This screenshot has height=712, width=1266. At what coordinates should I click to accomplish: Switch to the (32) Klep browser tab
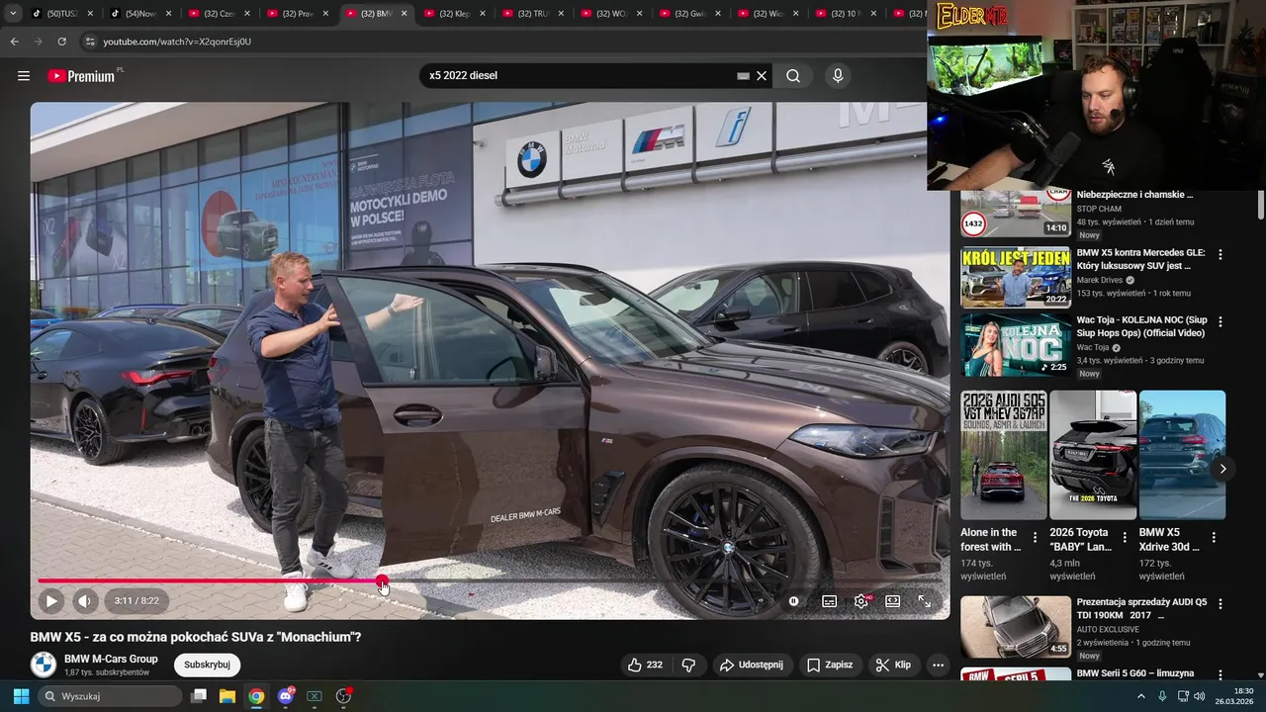pos(454,14)
